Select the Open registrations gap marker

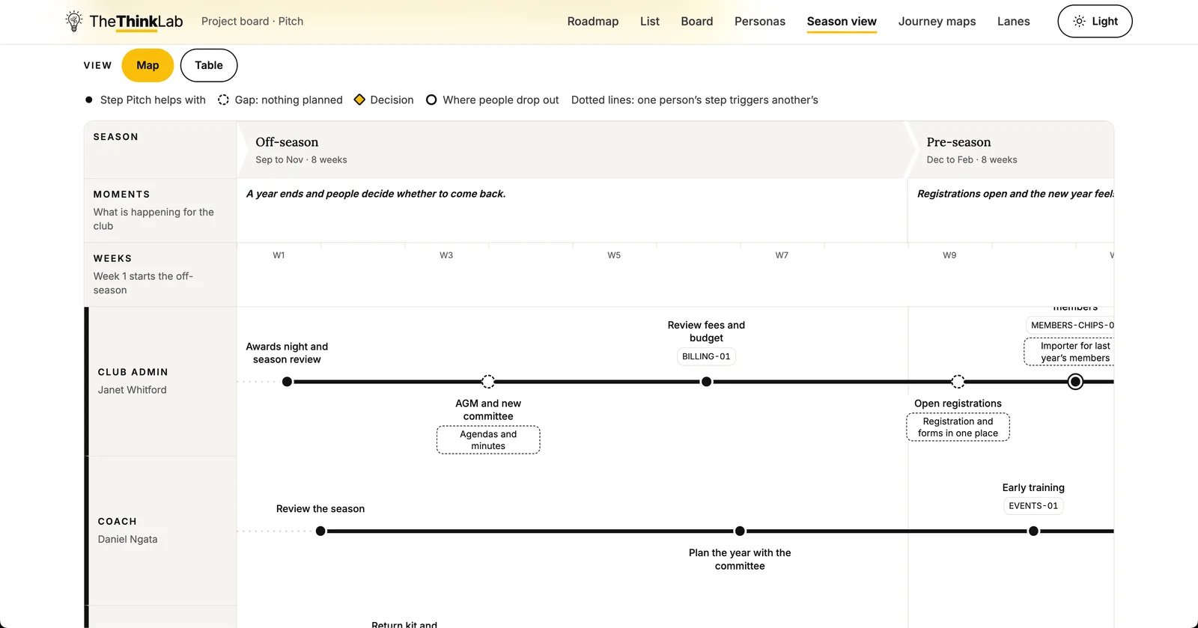point(958,382)
